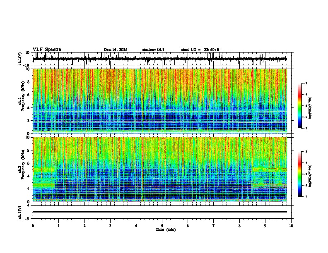The width and height of the screenshot is (328, 253).
Task: Click the ch.2 "Frequency (kHz)" axis label
Action: (23, 165)
